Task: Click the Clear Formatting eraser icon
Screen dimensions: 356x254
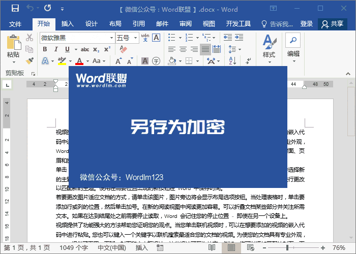Action: click(123, 49)
